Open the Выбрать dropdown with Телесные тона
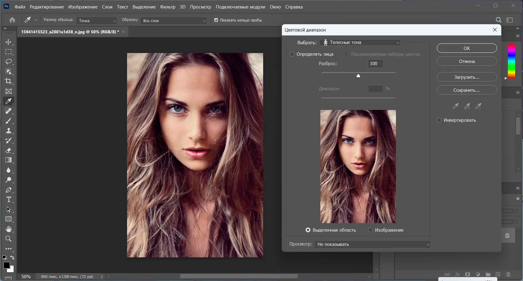This screenshot has width=523, height=281. pyautogui.click(x=360, y=43)
